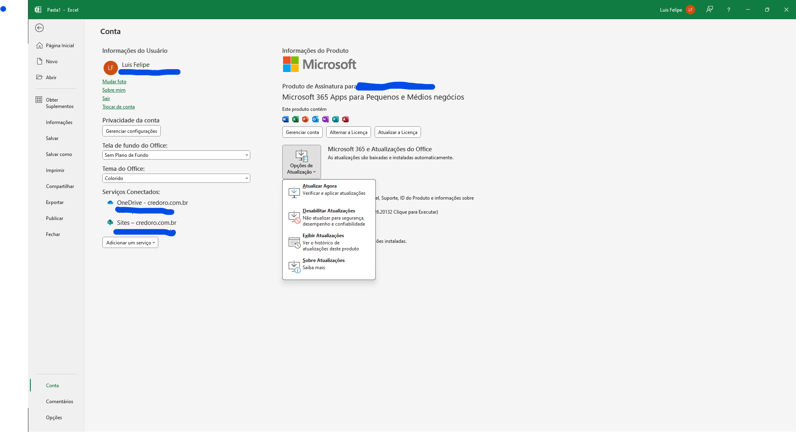Collapse the Opções de Atualização dropdown
796x432 pixels.
pyautogui.click(x=301, y=162)
